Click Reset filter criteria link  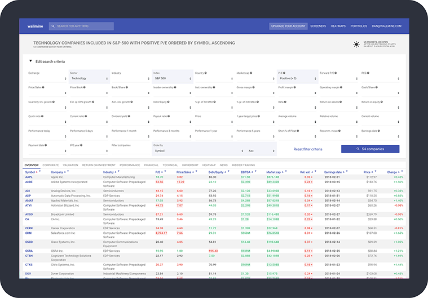(x=308, y=149)
